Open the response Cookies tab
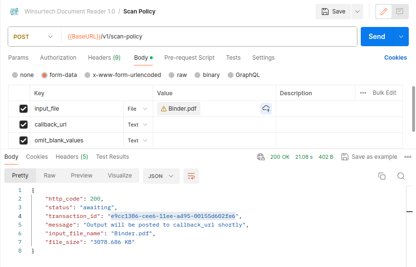The width and height of the screenshot is (416, 267). [37, 157]
